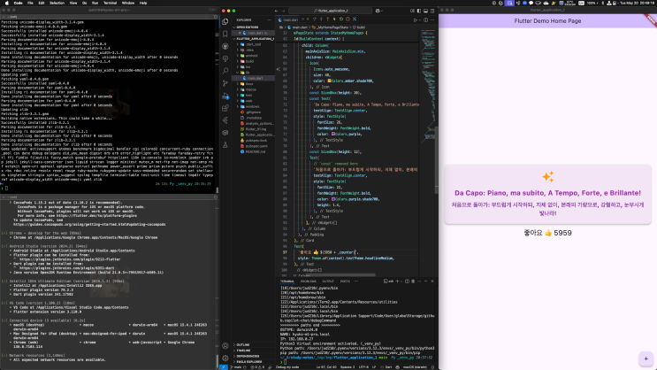
Task: Click the new terminal plus icon
Action: 398,281
